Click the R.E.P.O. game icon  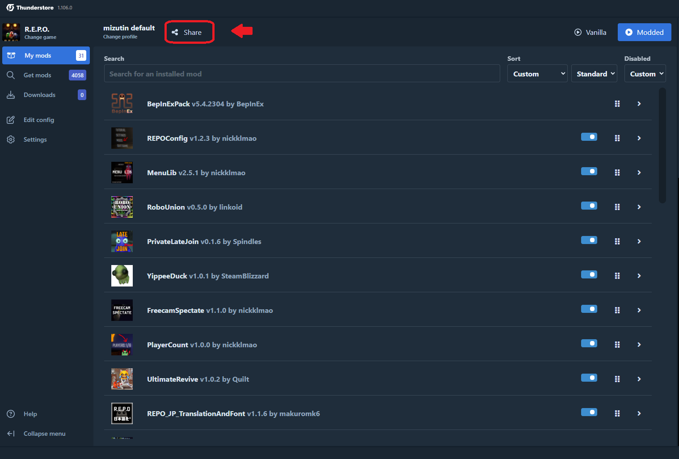point(11,32)
